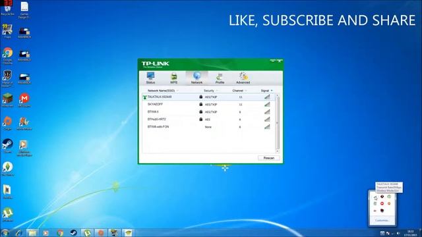This screenshot has height=237, width=422.
Task: Select the TALKTALK network row
Action: [208, 97]
